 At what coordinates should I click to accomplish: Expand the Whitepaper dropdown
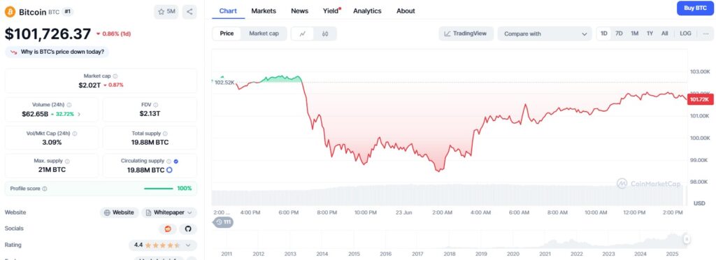[x=169, y=212]
